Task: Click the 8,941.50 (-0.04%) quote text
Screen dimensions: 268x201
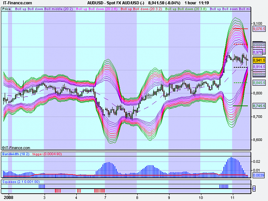Action: coord(164,3)
